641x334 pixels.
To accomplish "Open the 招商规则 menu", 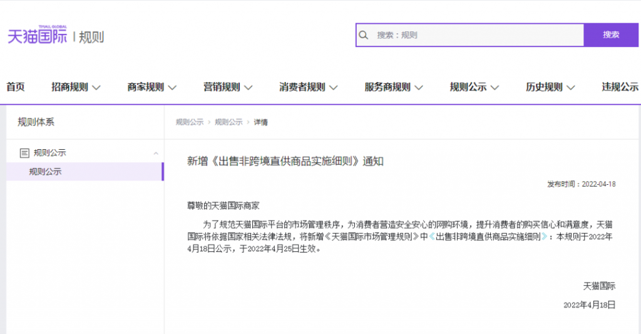I will tap(69, 87).
